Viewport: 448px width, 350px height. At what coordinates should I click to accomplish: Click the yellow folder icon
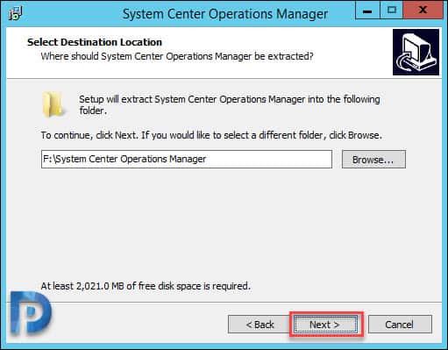[x=53, y=104]
